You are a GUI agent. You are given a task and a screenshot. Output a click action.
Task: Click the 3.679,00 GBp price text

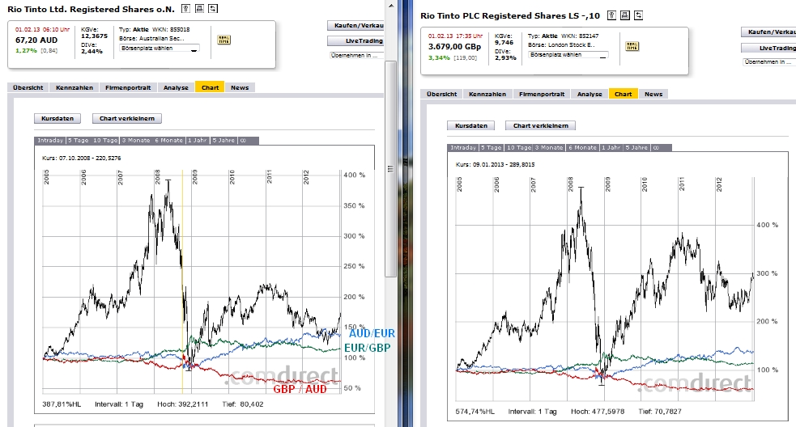point(454,47)
